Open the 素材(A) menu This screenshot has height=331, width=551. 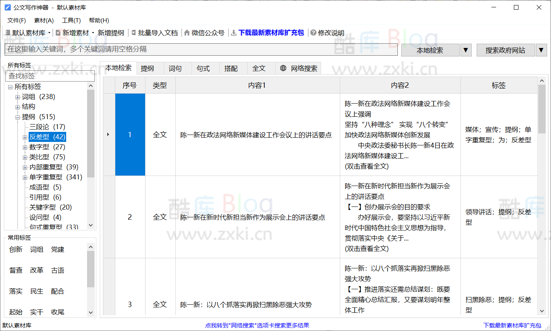43,20
